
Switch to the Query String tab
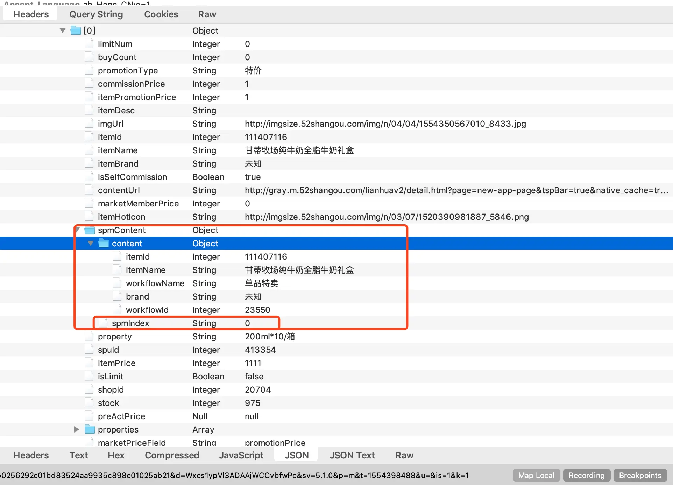click(x=96, y=14)
